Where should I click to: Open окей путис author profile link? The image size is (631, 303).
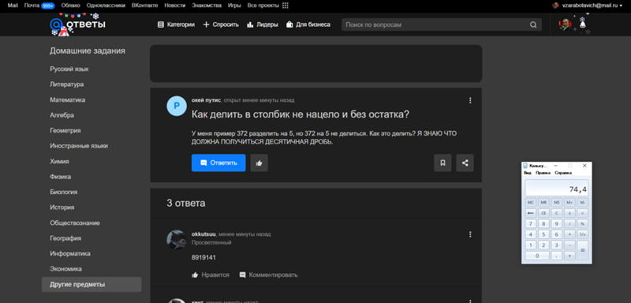click(206, 100)
